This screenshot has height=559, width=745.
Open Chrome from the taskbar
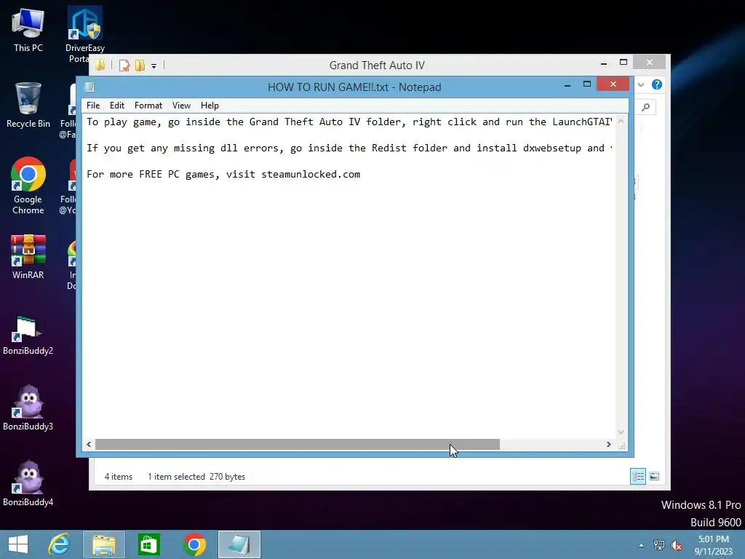194,544
